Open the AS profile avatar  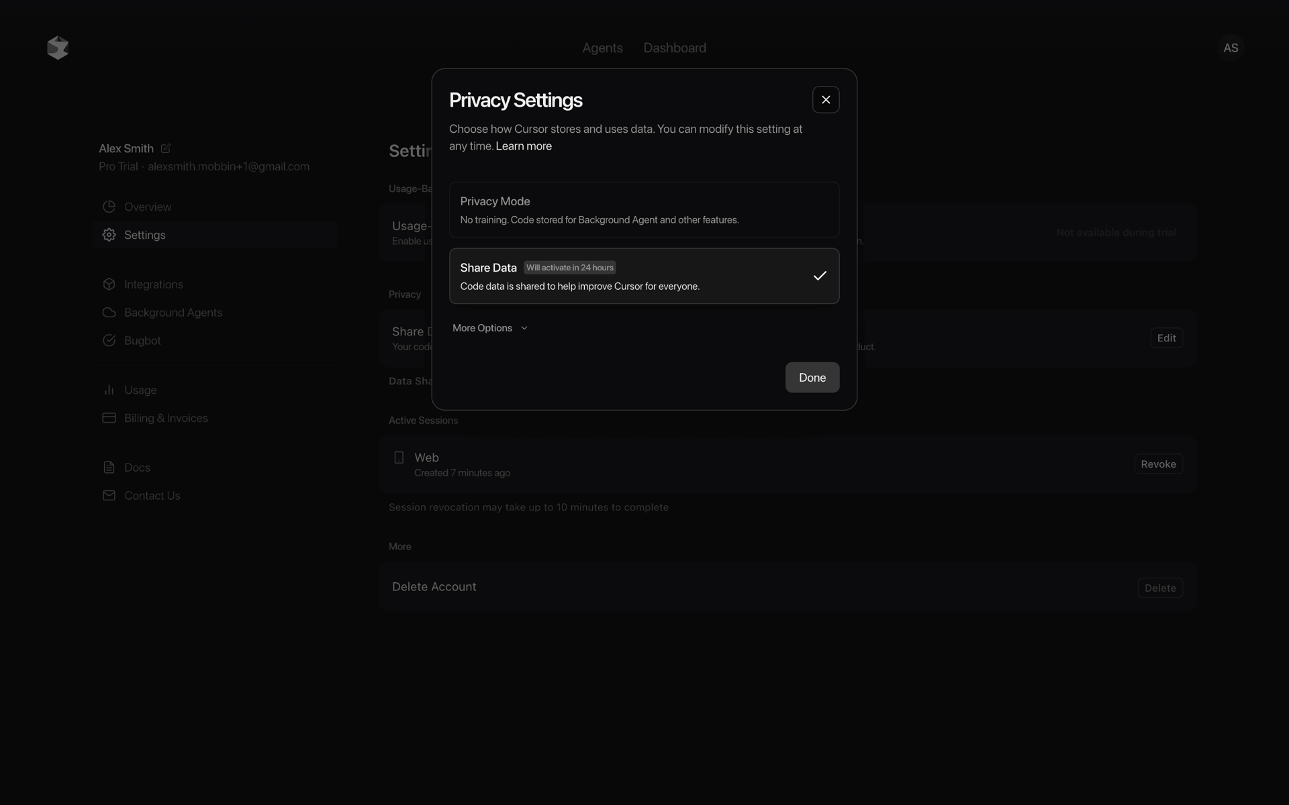click(1230, 48)
